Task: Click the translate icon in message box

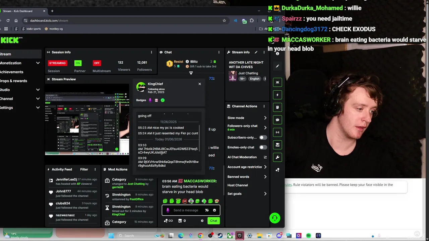Action: click(x=207, y=210)
